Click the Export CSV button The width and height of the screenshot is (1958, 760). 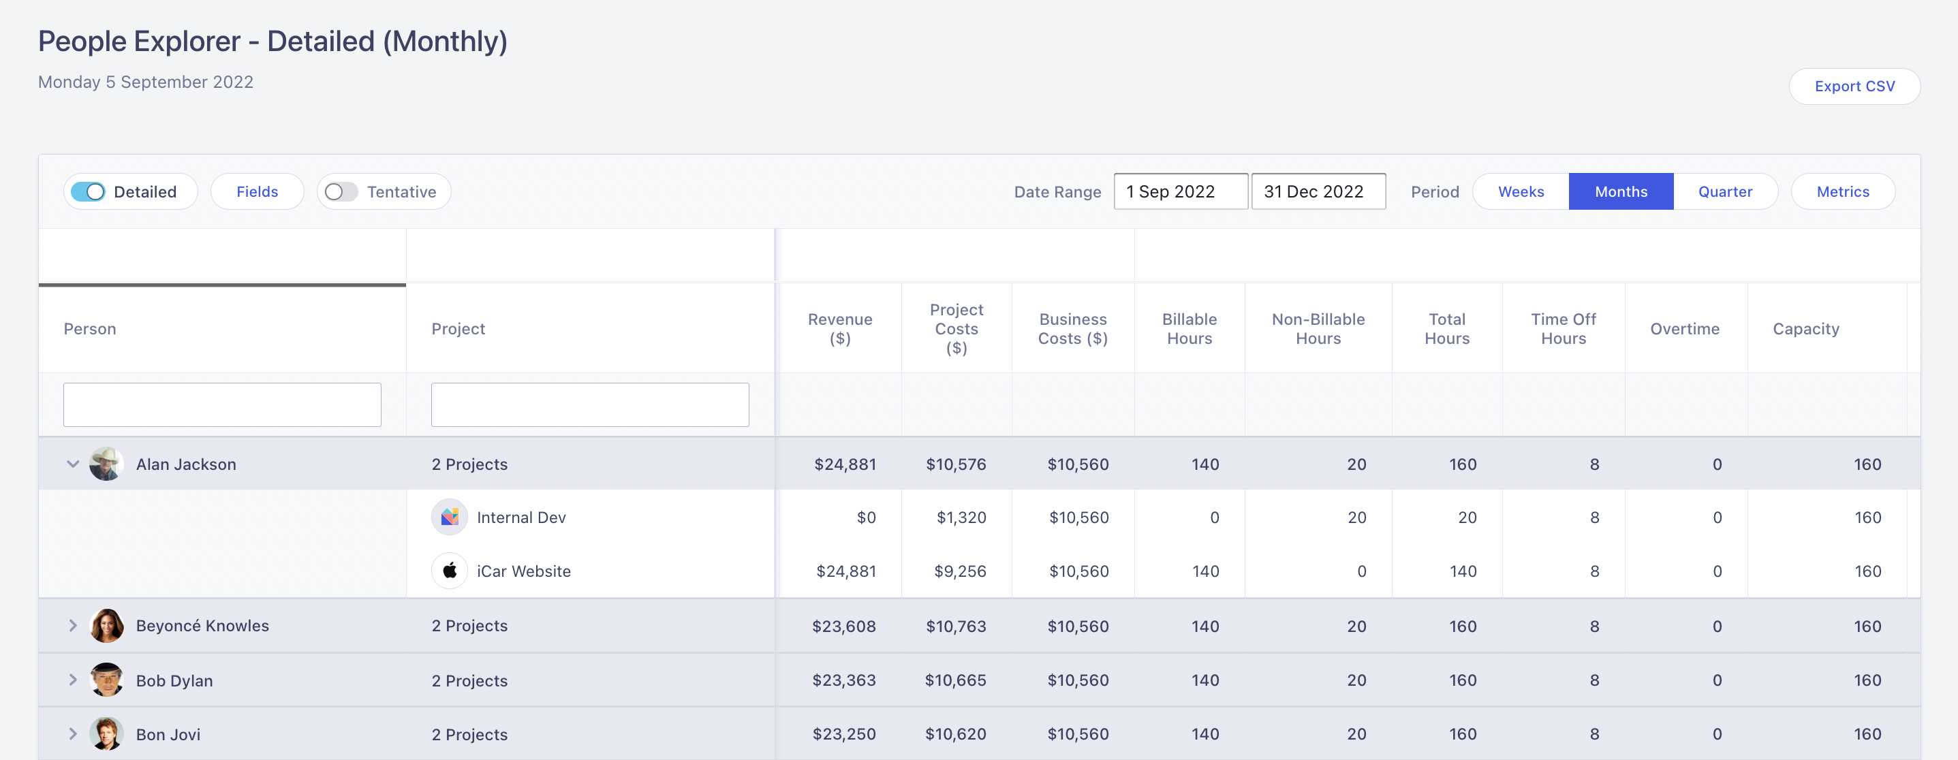click(1854, 86)
